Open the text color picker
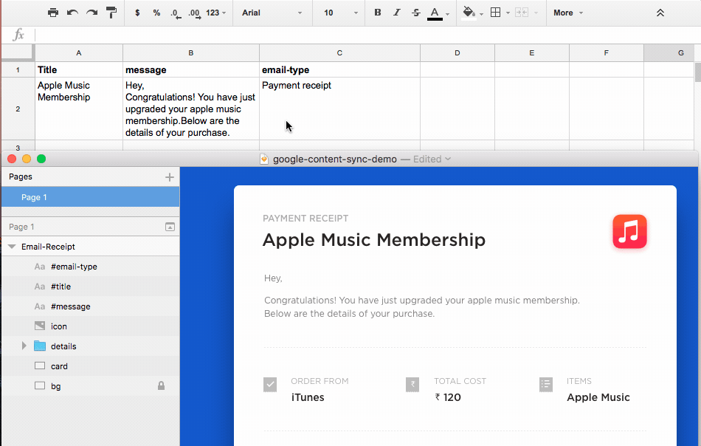Screen dimensions: 701x446 pyautogui.click(x=435, y=13)
